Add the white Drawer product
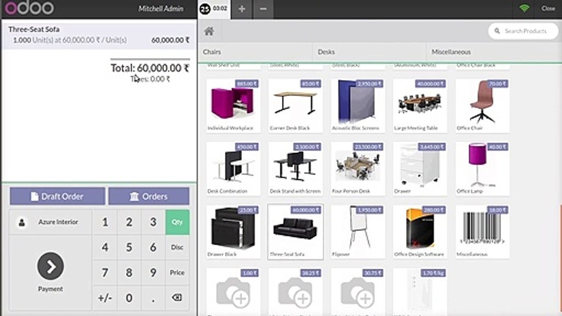This screenshot has width=562, height=316. pos(420,169)
